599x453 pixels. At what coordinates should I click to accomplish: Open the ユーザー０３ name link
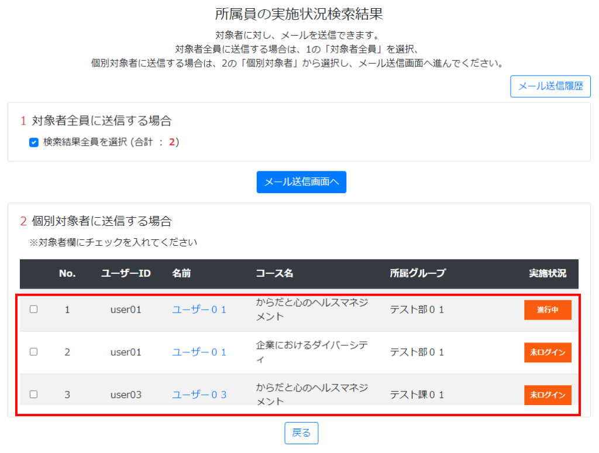tap(199, 395)
